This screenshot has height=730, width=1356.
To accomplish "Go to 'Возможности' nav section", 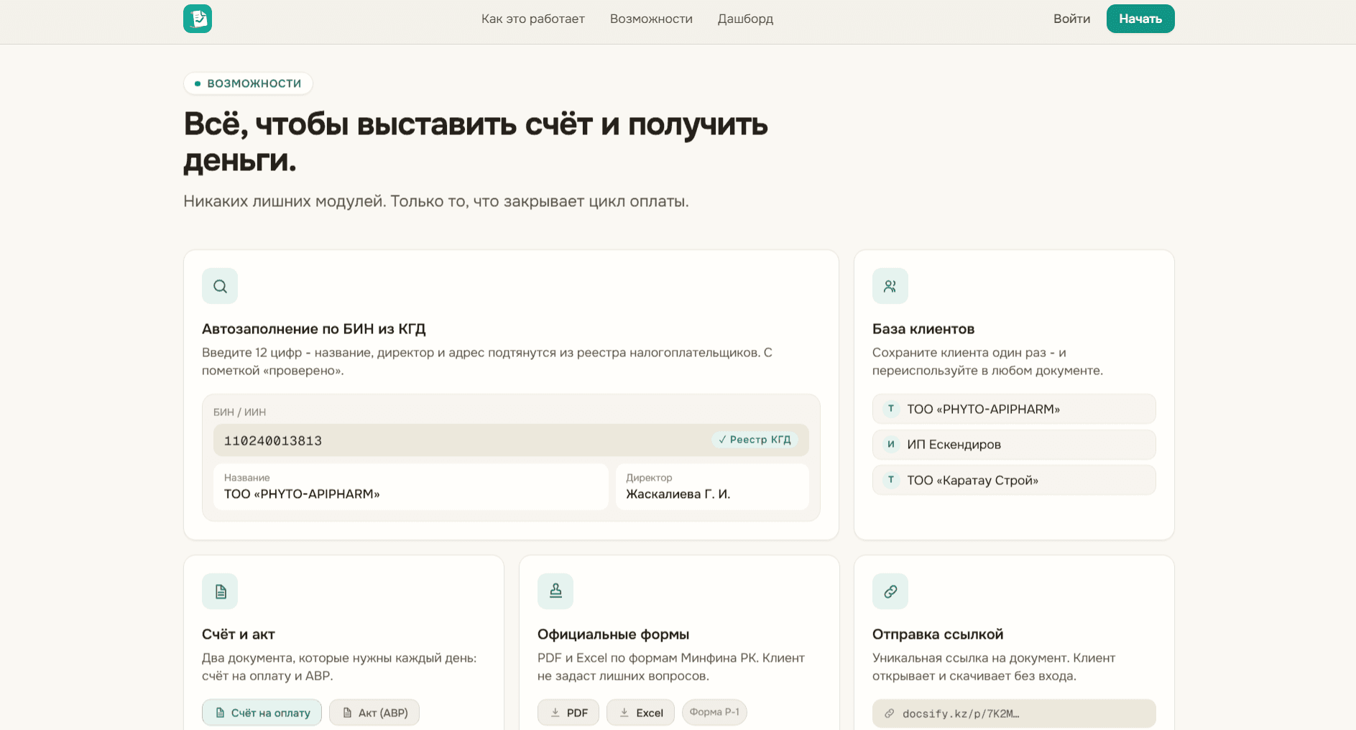I will pyautogui.click(x=651, y=19).
